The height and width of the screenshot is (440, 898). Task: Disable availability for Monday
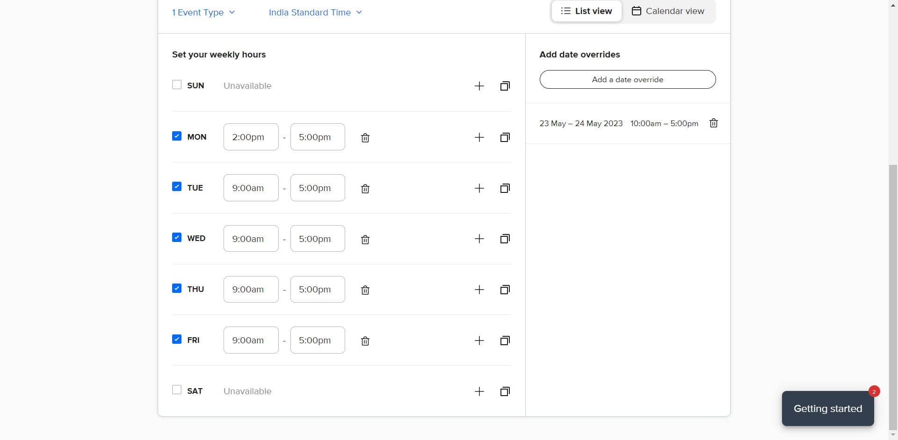[x=176, y=135]
